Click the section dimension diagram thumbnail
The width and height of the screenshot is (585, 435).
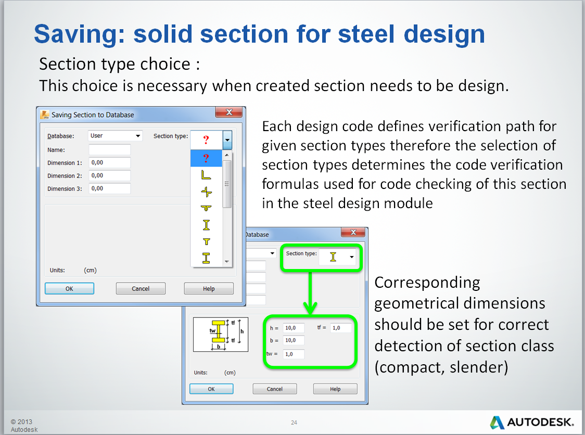click(221, 335)
